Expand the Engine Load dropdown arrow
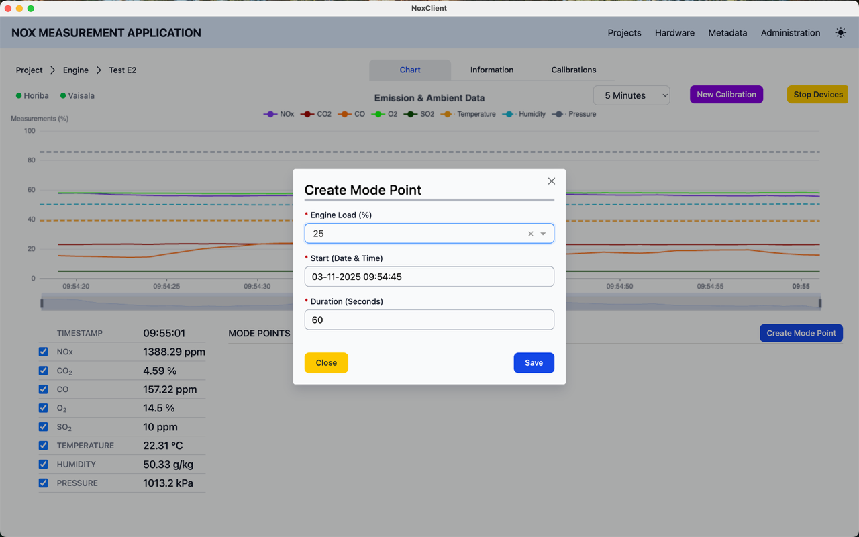The width and height of the screenshot is (859, 537). [543, 233]
